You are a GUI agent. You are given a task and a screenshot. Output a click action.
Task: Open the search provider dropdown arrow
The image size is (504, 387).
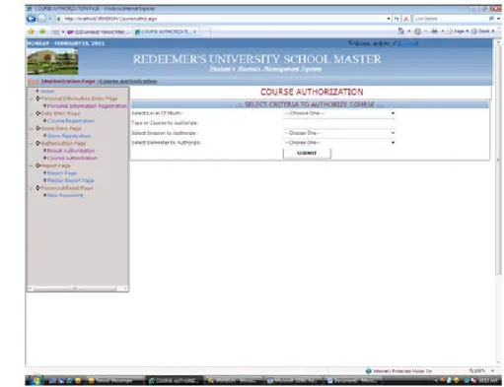pos(498,19)
